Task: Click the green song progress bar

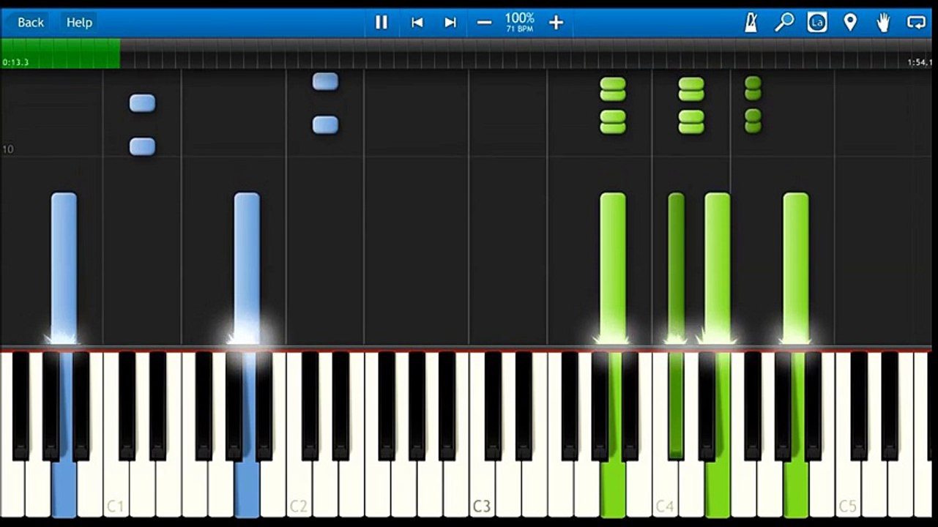Action: pos(61,53)
